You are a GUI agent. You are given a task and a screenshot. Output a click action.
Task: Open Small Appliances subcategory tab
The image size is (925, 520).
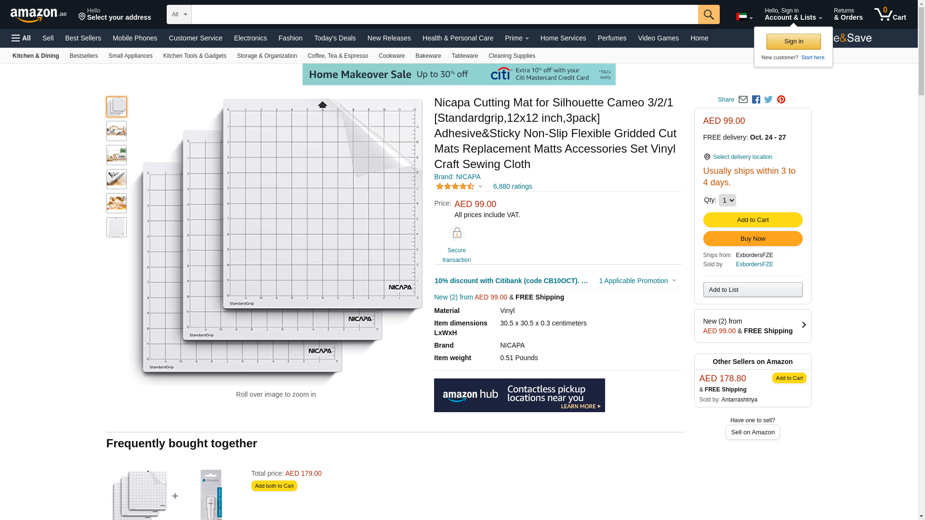pos(130,56)
